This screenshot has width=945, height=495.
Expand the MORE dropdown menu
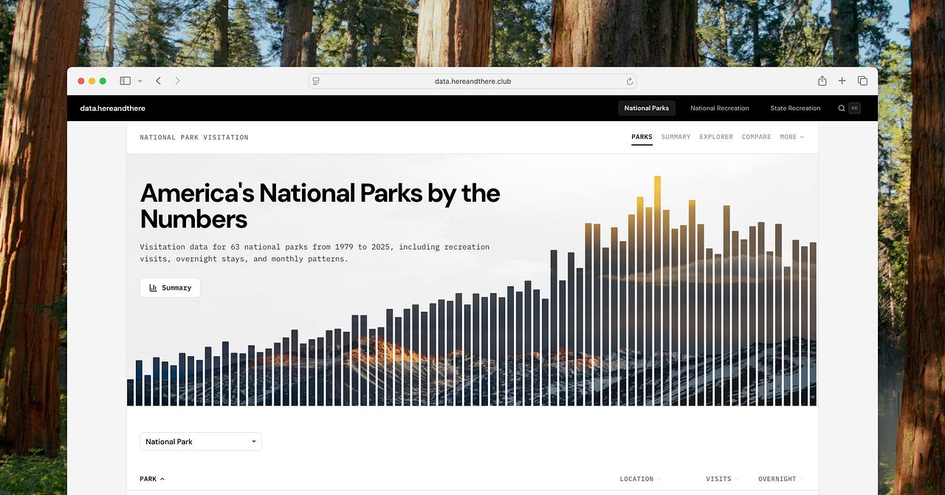[792, 137]
